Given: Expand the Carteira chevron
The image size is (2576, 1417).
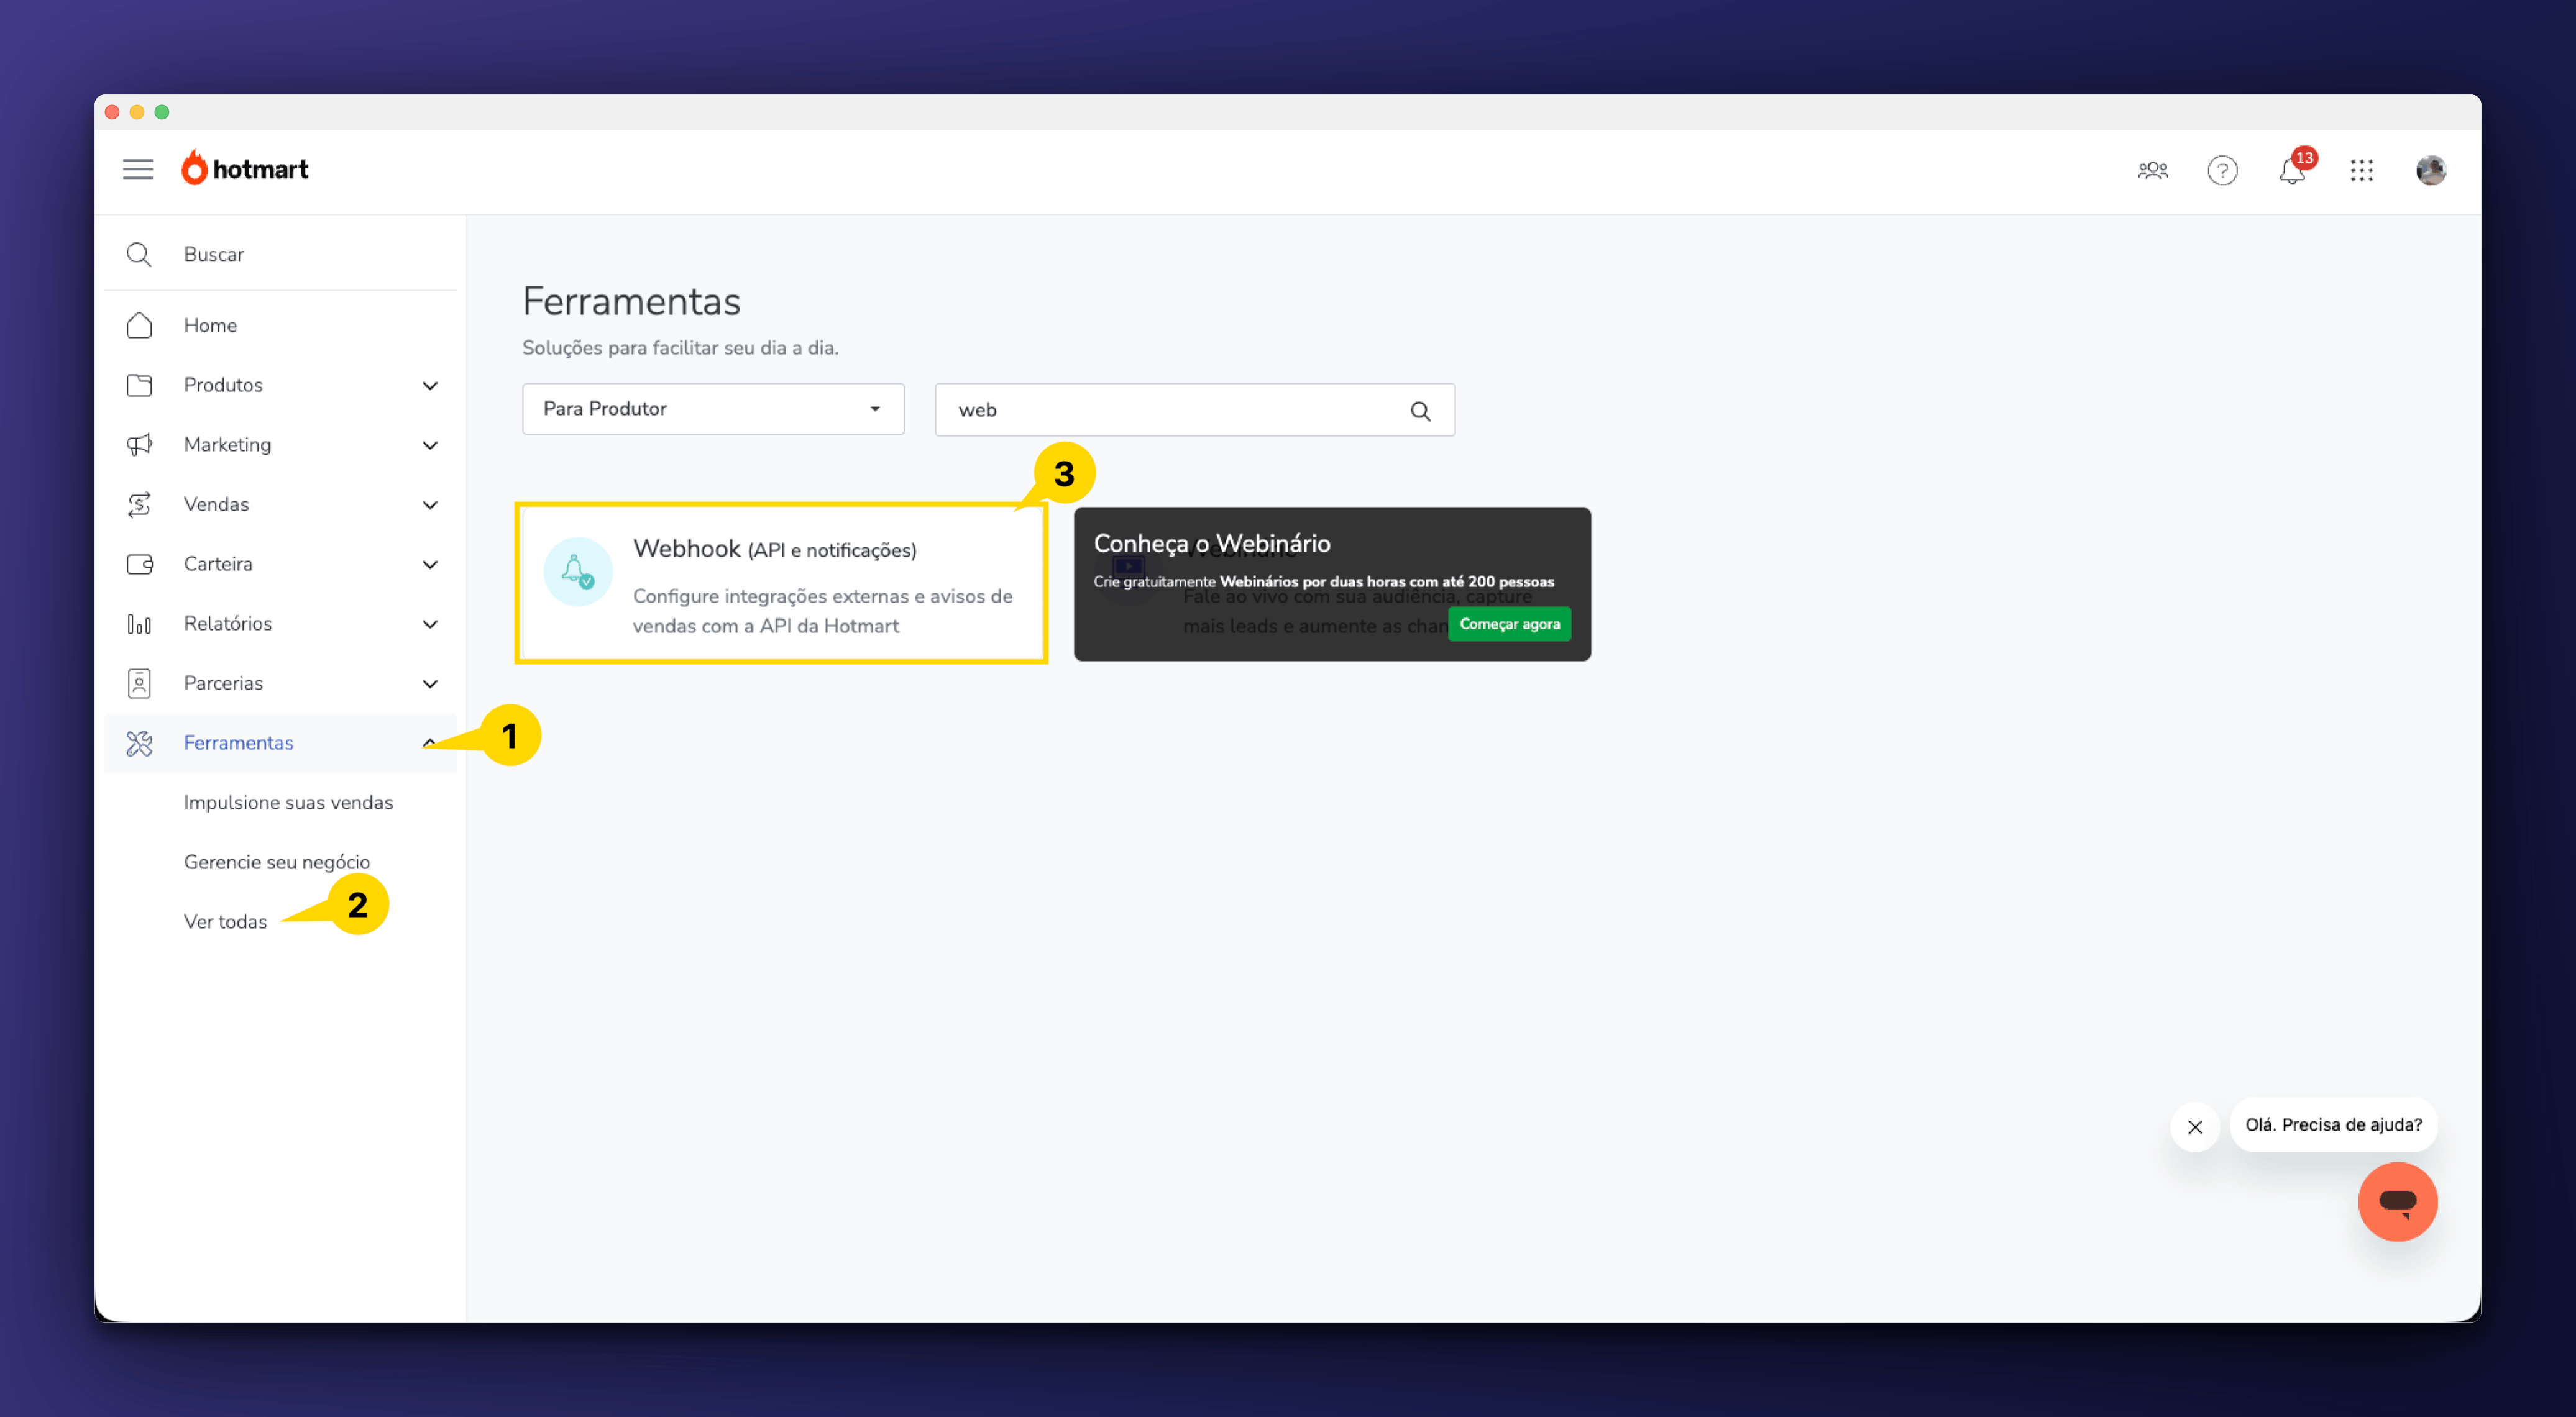Looking at the screenshot, I should click(x=430, y=565).
